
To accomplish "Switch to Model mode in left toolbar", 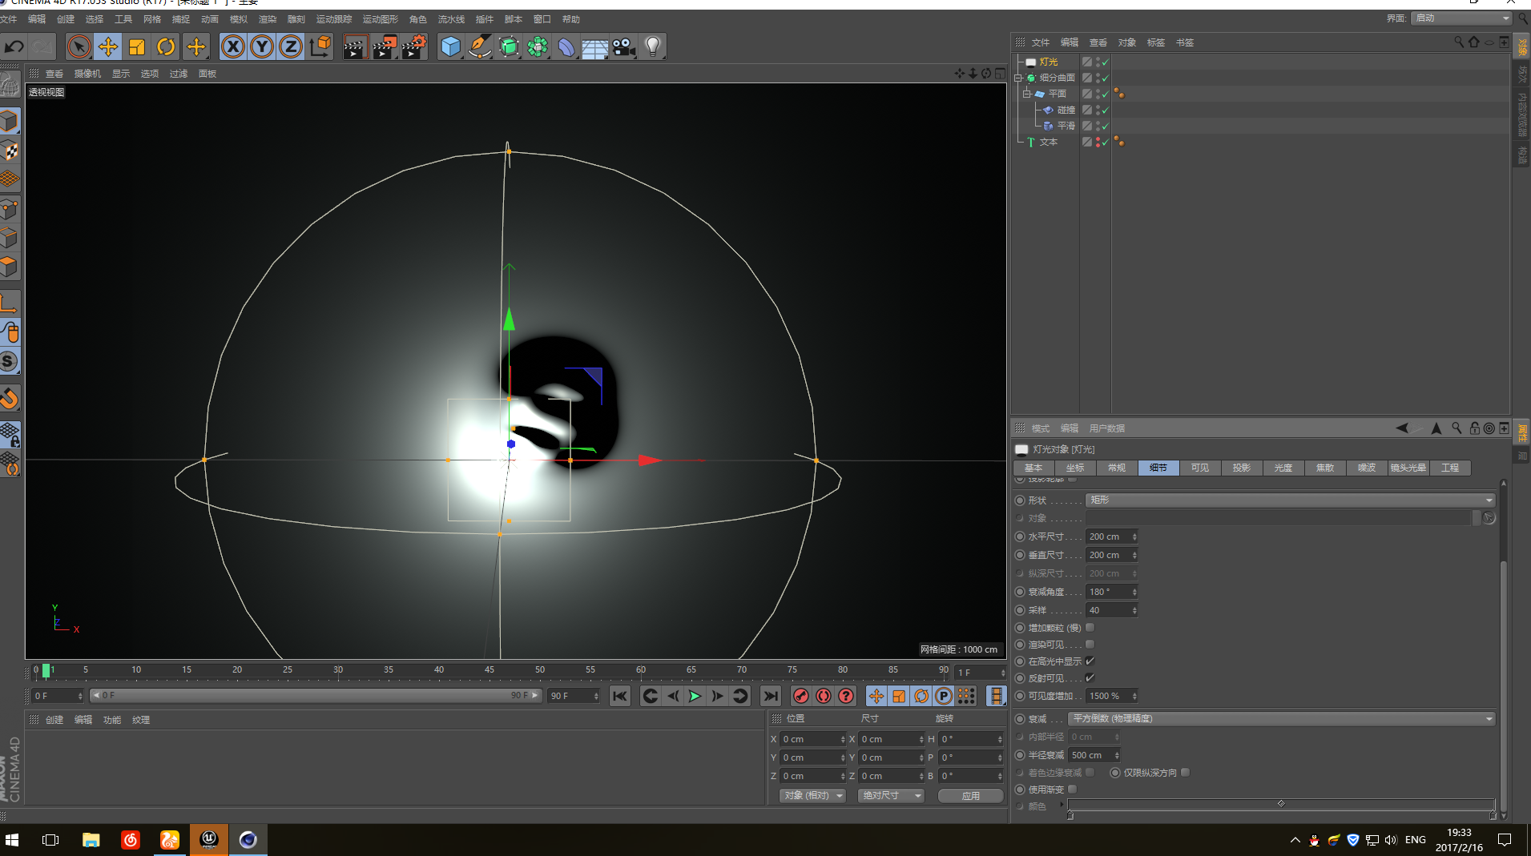I will 10,122.
